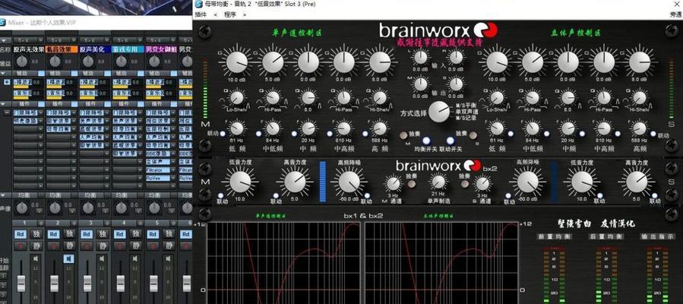Open the 插件 menu in plugin window

[201, 14]
